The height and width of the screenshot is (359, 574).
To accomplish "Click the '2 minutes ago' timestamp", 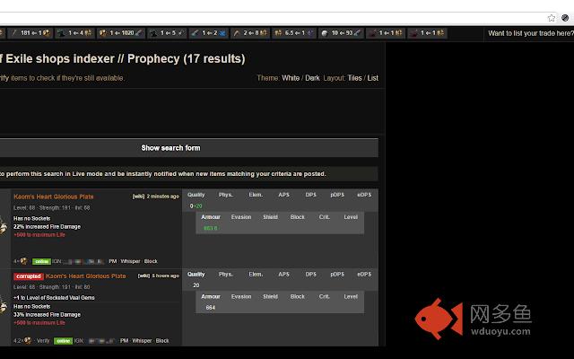I will (x=163, y=197).
